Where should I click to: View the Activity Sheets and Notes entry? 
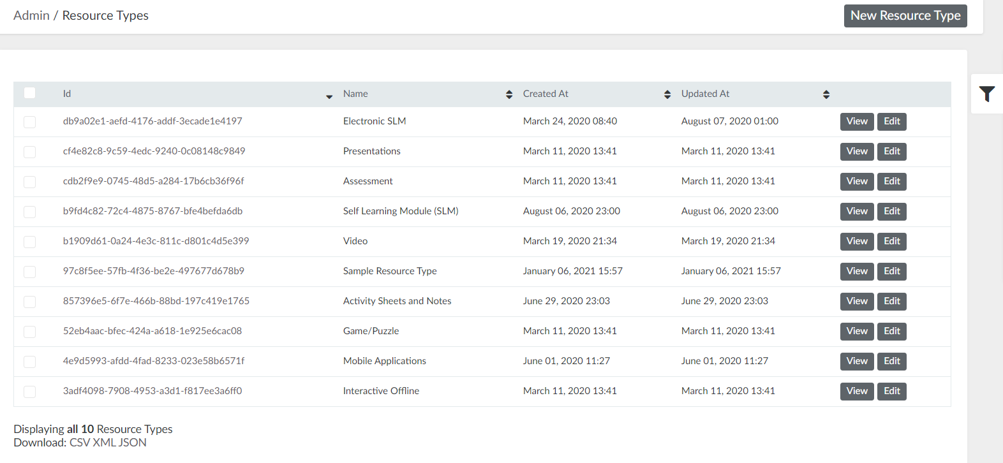[857, 301]
